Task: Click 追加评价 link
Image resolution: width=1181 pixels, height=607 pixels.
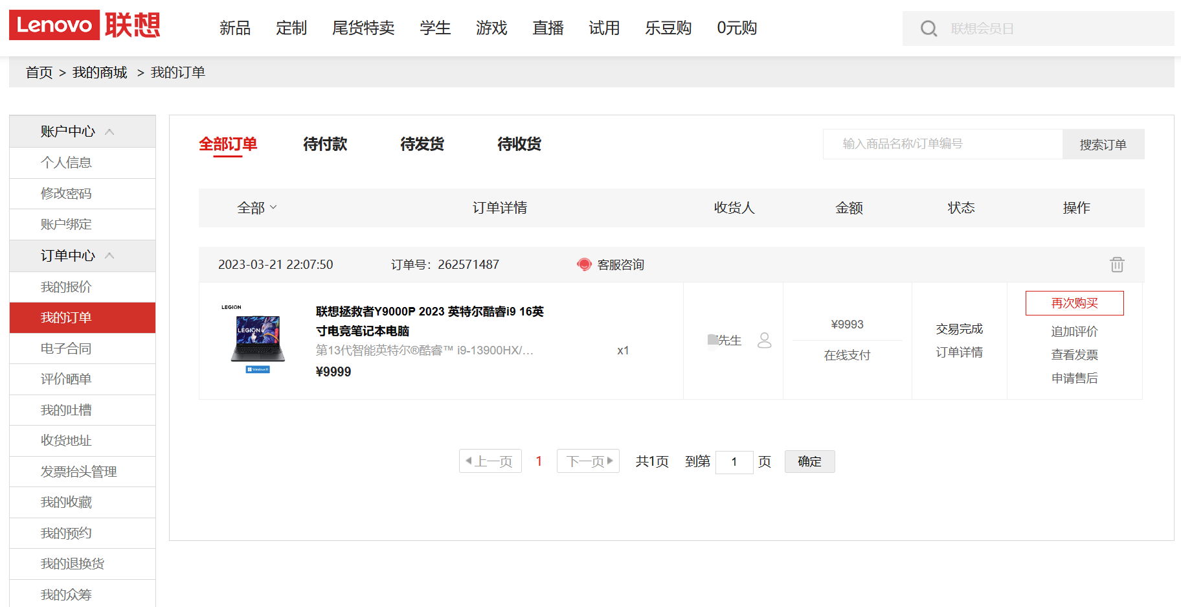Action: [x=1075, y=332]
